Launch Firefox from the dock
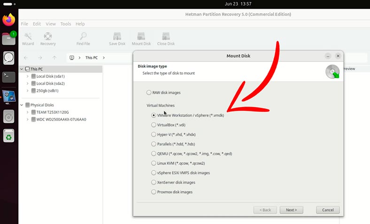This screenshot has width=370, height=224. (9, 20)
